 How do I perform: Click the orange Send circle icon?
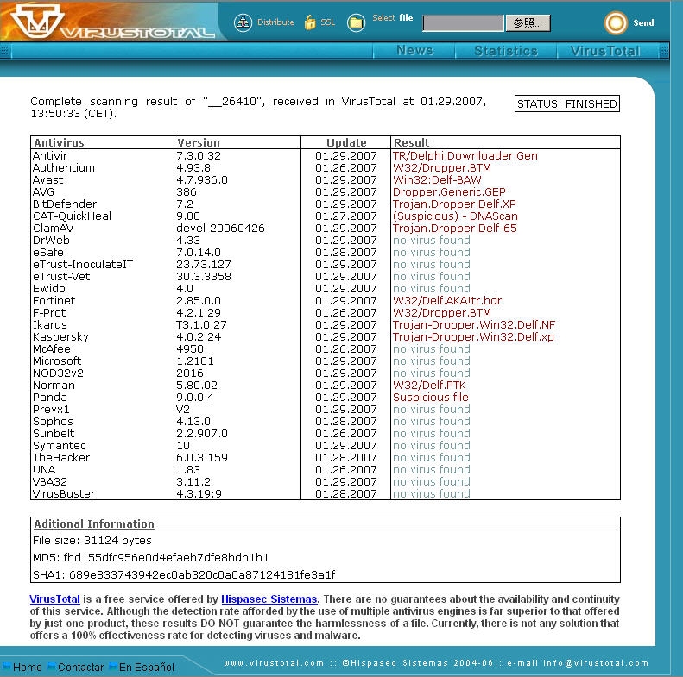pyautogui.click(x=616, y=22)
